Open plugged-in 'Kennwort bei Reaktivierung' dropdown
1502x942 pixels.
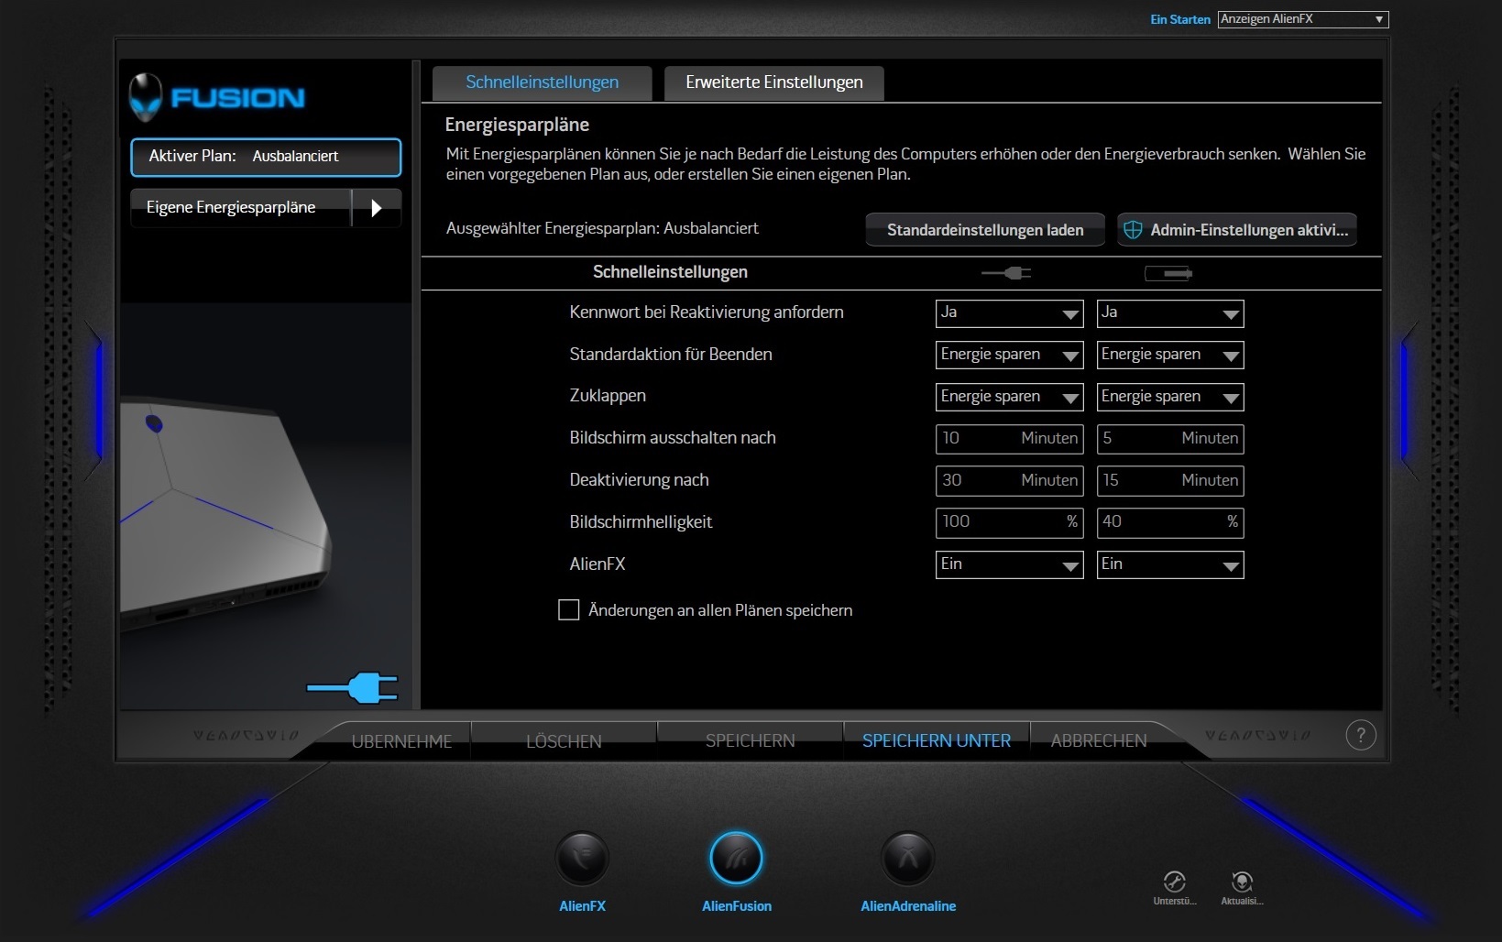[1009, 313]
